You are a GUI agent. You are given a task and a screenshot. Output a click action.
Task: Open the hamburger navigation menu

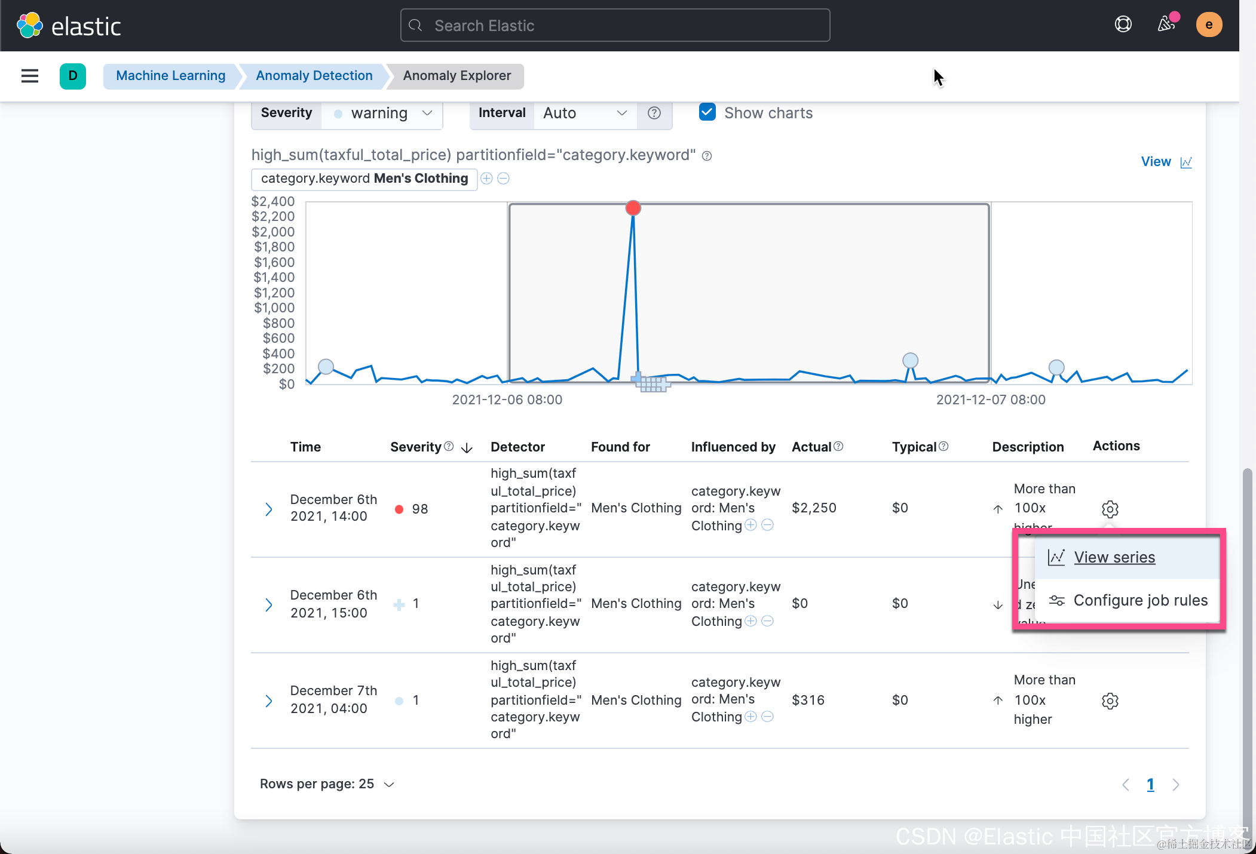pyautogui.click(x=29, y=76)
